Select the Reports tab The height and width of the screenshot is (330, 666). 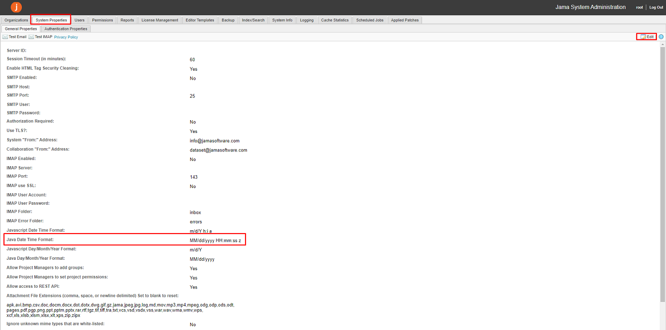(127, 20)
